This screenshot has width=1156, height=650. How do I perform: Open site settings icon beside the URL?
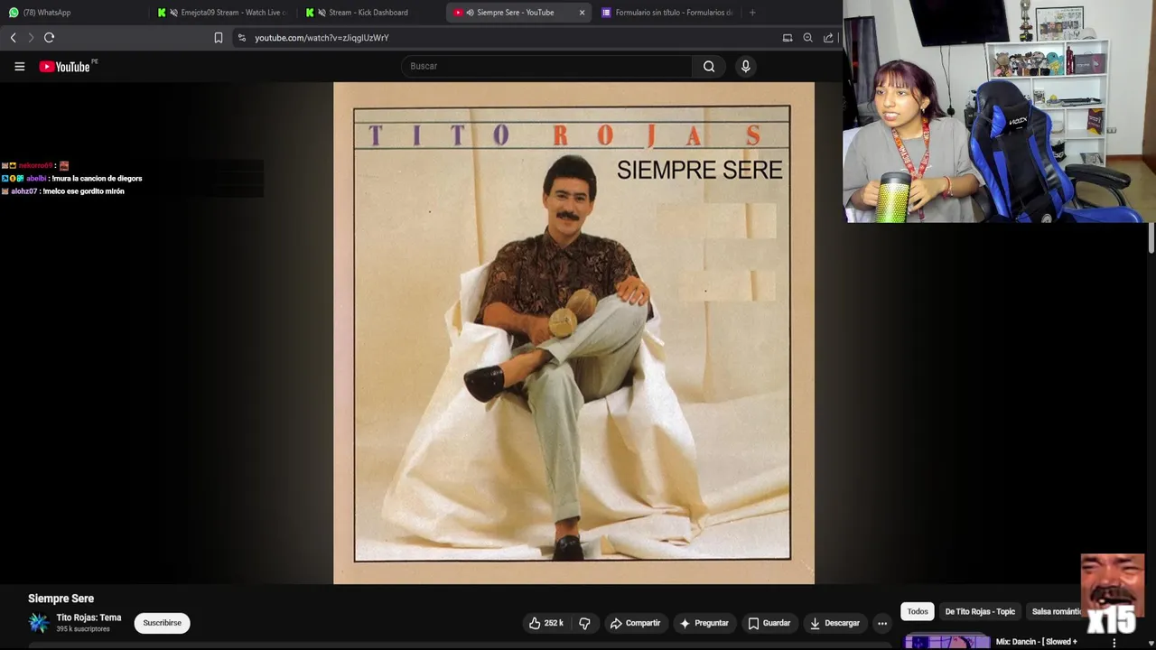241,38
